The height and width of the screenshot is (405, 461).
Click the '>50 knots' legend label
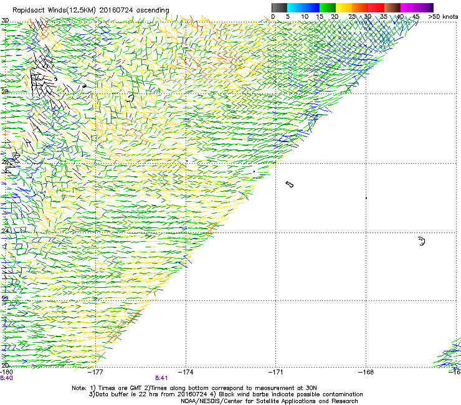[443, 17]
